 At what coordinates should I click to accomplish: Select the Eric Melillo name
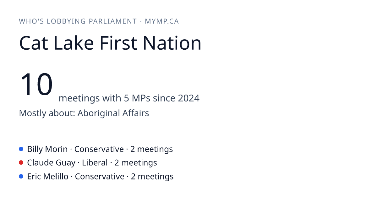point(48,177)
